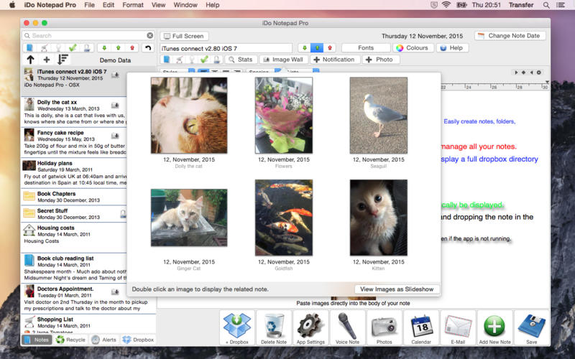This screenshot has height=359, width=575.
Task: Click the plus icon above the notes list
Action: pos(47,60)
